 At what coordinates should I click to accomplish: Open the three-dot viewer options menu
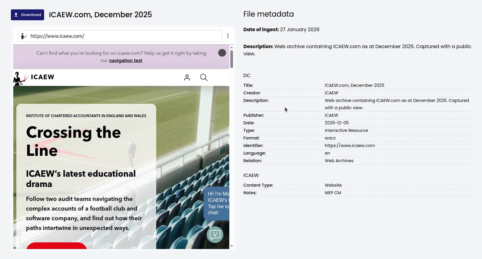[228, 36]
